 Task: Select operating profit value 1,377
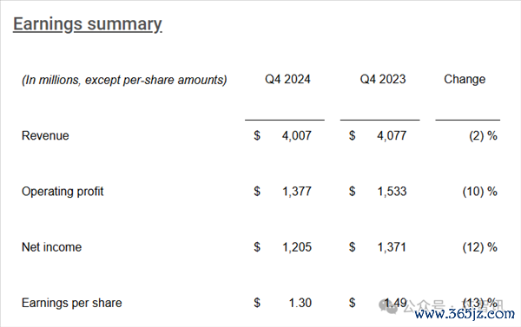(x=297, y=192)
